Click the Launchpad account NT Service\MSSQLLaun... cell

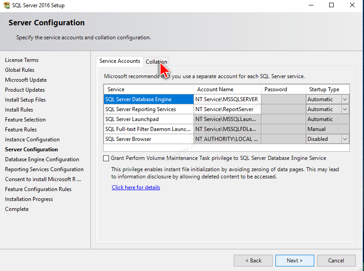click(227, 119)
